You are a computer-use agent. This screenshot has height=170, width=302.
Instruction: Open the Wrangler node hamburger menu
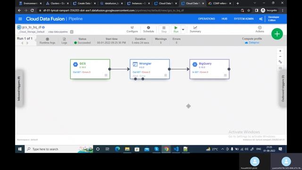coord(166,75)
